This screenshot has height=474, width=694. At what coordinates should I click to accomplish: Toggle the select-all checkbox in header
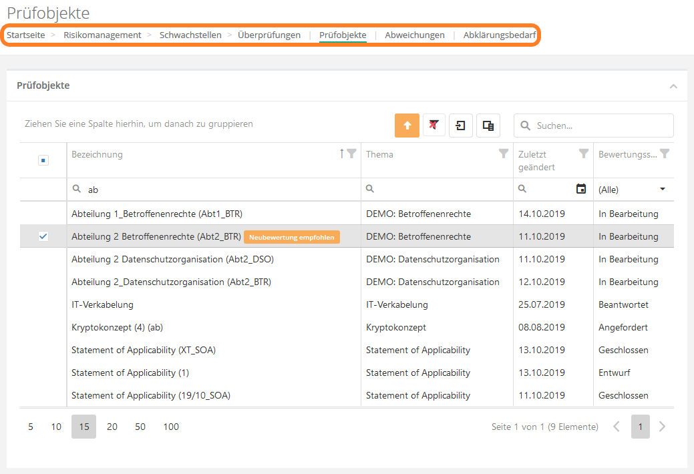pyautogui.click(x=43, y=160)
